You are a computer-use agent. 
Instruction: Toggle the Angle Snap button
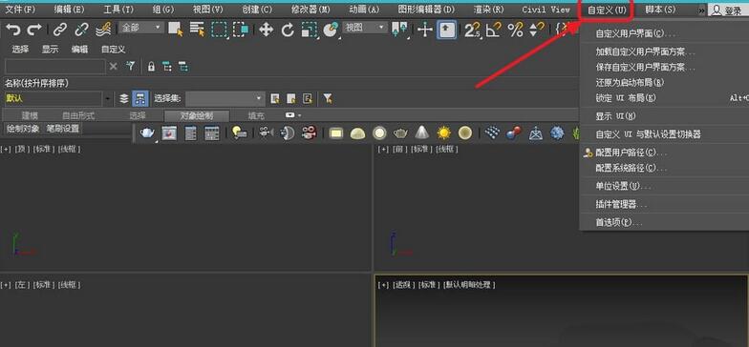(493, 31)
